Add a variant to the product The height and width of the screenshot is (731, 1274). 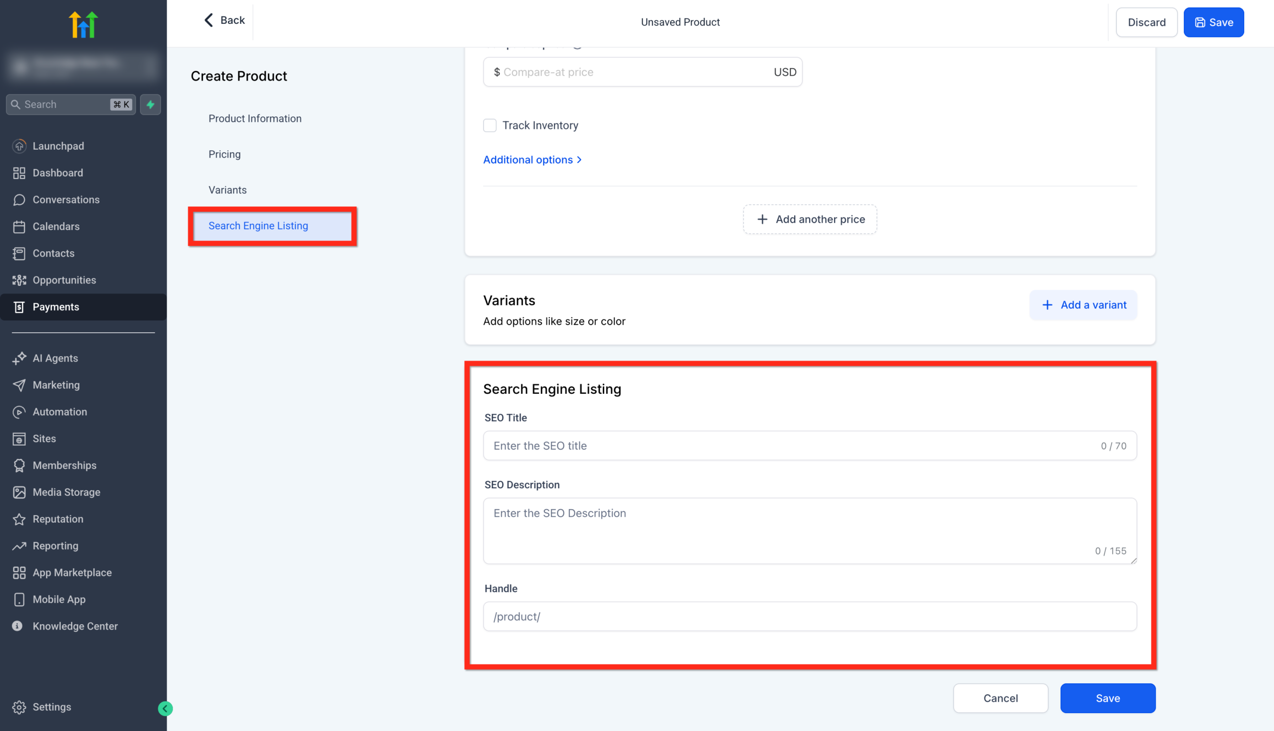1083,305
